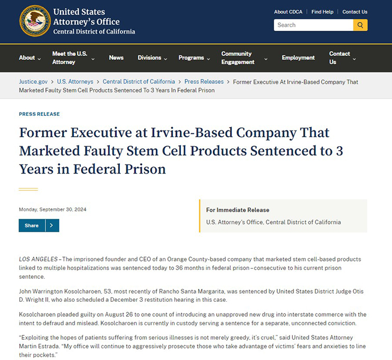The height and width of the screenshot is (360, 392).
Task: Open the U.S. Attorneys breadcrumb link
Action: click(75, 82)
